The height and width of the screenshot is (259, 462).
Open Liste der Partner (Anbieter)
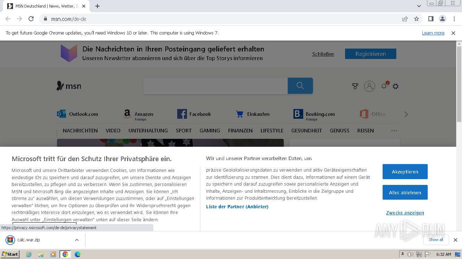click(237, 206)
